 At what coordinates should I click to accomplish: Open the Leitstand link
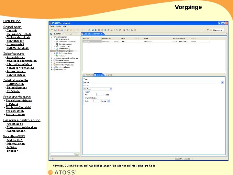coord(12,104)
